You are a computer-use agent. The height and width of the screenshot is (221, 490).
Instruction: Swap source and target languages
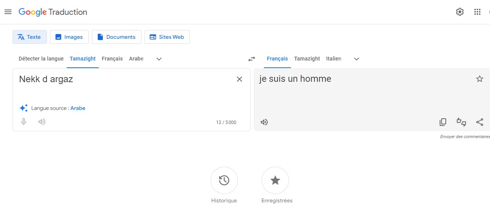[x=252, y=59]
